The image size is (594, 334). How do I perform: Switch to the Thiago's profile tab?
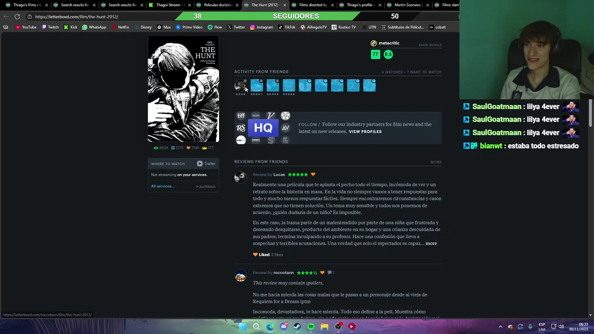pos(360,5)
